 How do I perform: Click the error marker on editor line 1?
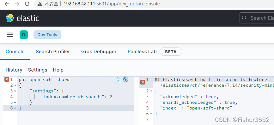pyautogui.click(x=7, y=79)
